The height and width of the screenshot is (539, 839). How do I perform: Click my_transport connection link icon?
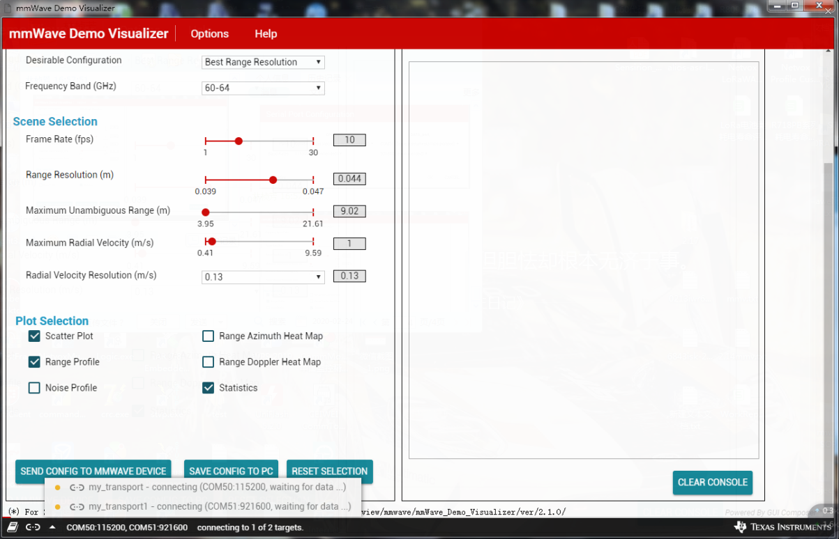coord(77,487)
